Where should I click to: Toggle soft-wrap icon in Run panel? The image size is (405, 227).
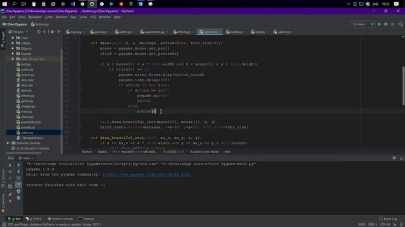(18, 178)
